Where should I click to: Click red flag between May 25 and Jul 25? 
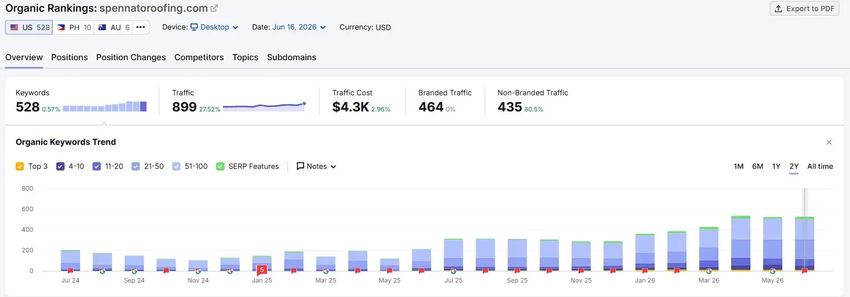422,271
